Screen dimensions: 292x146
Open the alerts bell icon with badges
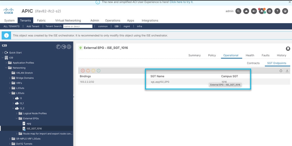click(x=262, y=11)
